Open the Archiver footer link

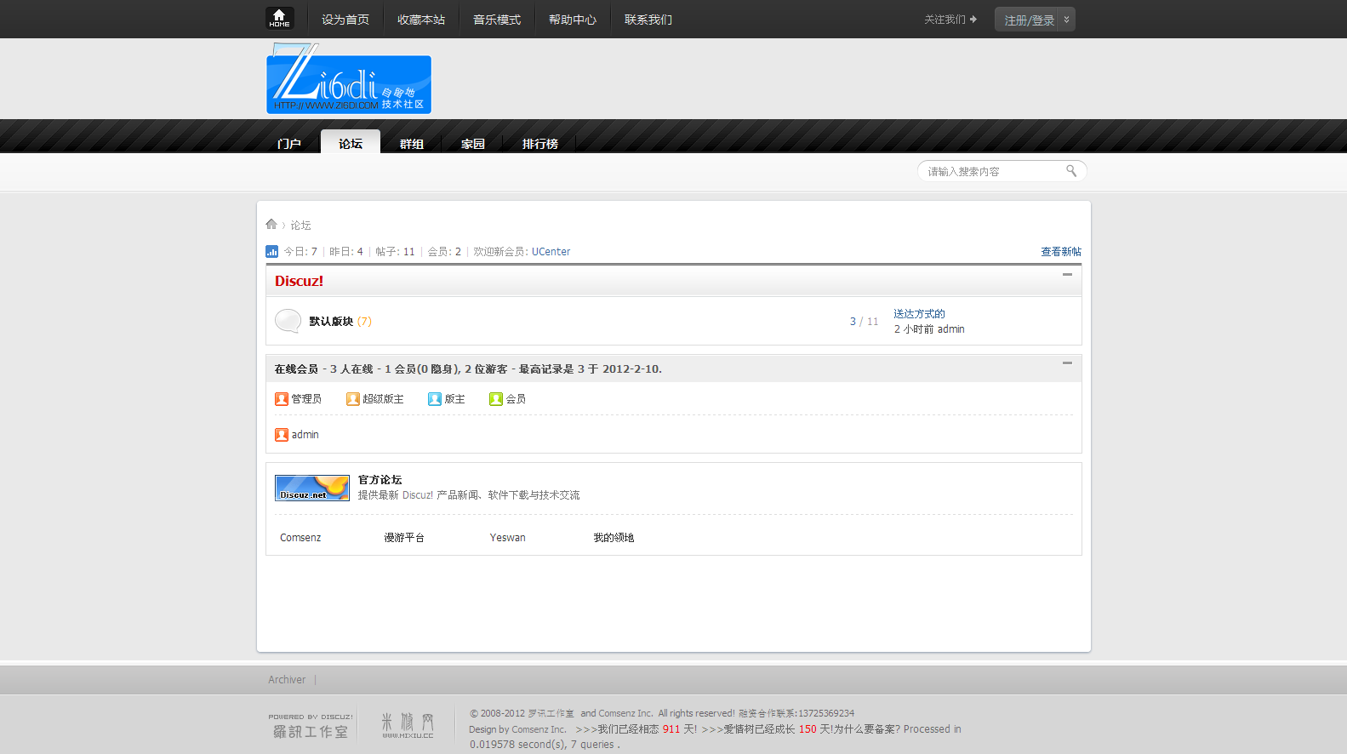pos(287,680)
